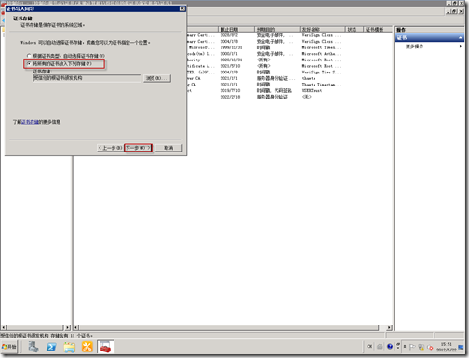Screen dimensions: 469x358
Task: Click the Microsoft Authe... friendly name cell
Action: click(x=321, y=54)
